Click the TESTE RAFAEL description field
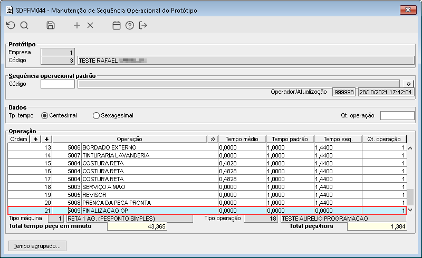The image size is (422, 258). click(x=246, y=61)
